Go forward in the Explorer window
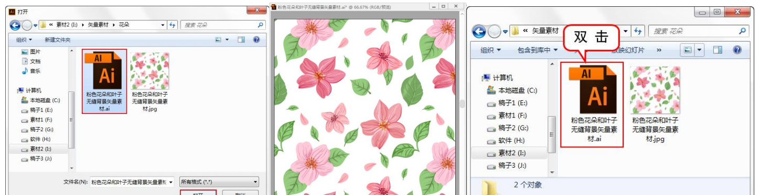 point(494,31)
